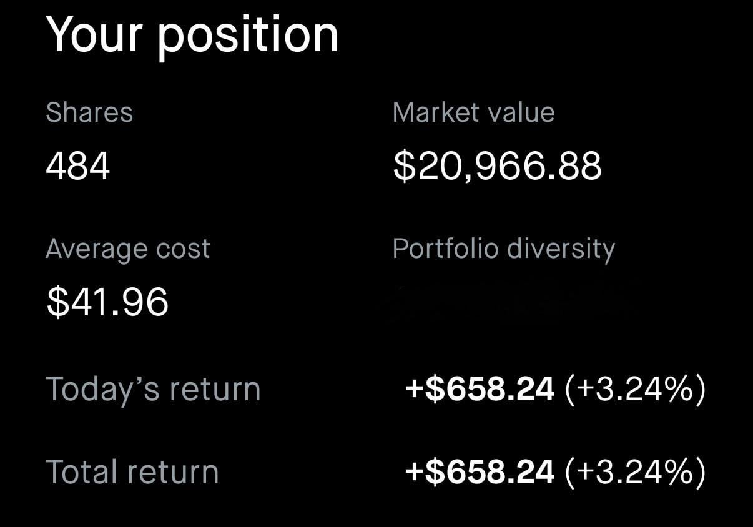Click today's return amount +$658.24

(480, 389)
